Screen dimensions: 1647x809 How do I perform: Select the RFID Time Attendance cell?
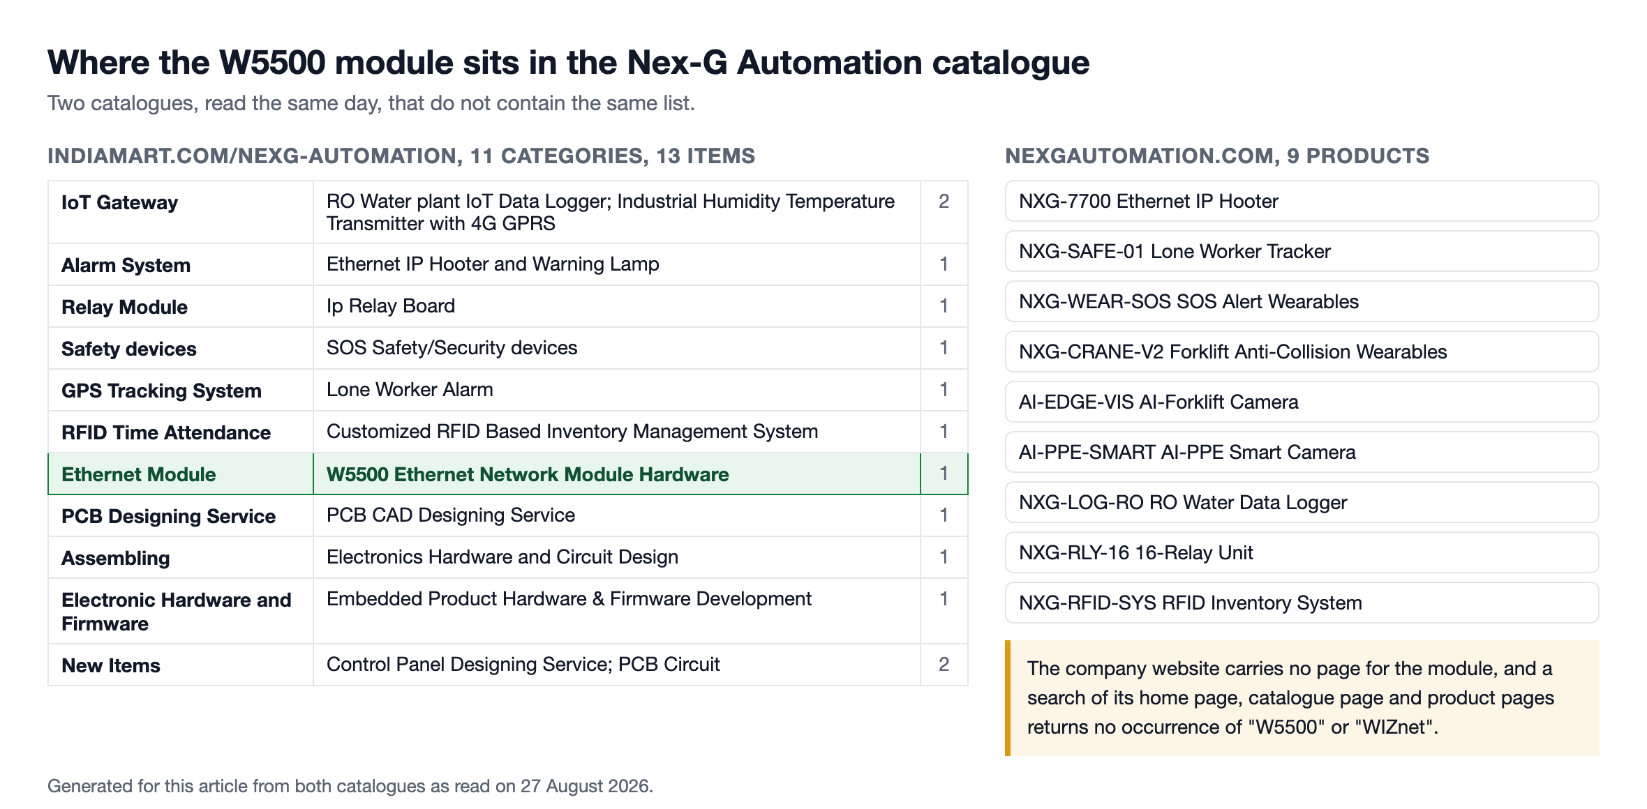pyautogui.click(x=181, y=432)
